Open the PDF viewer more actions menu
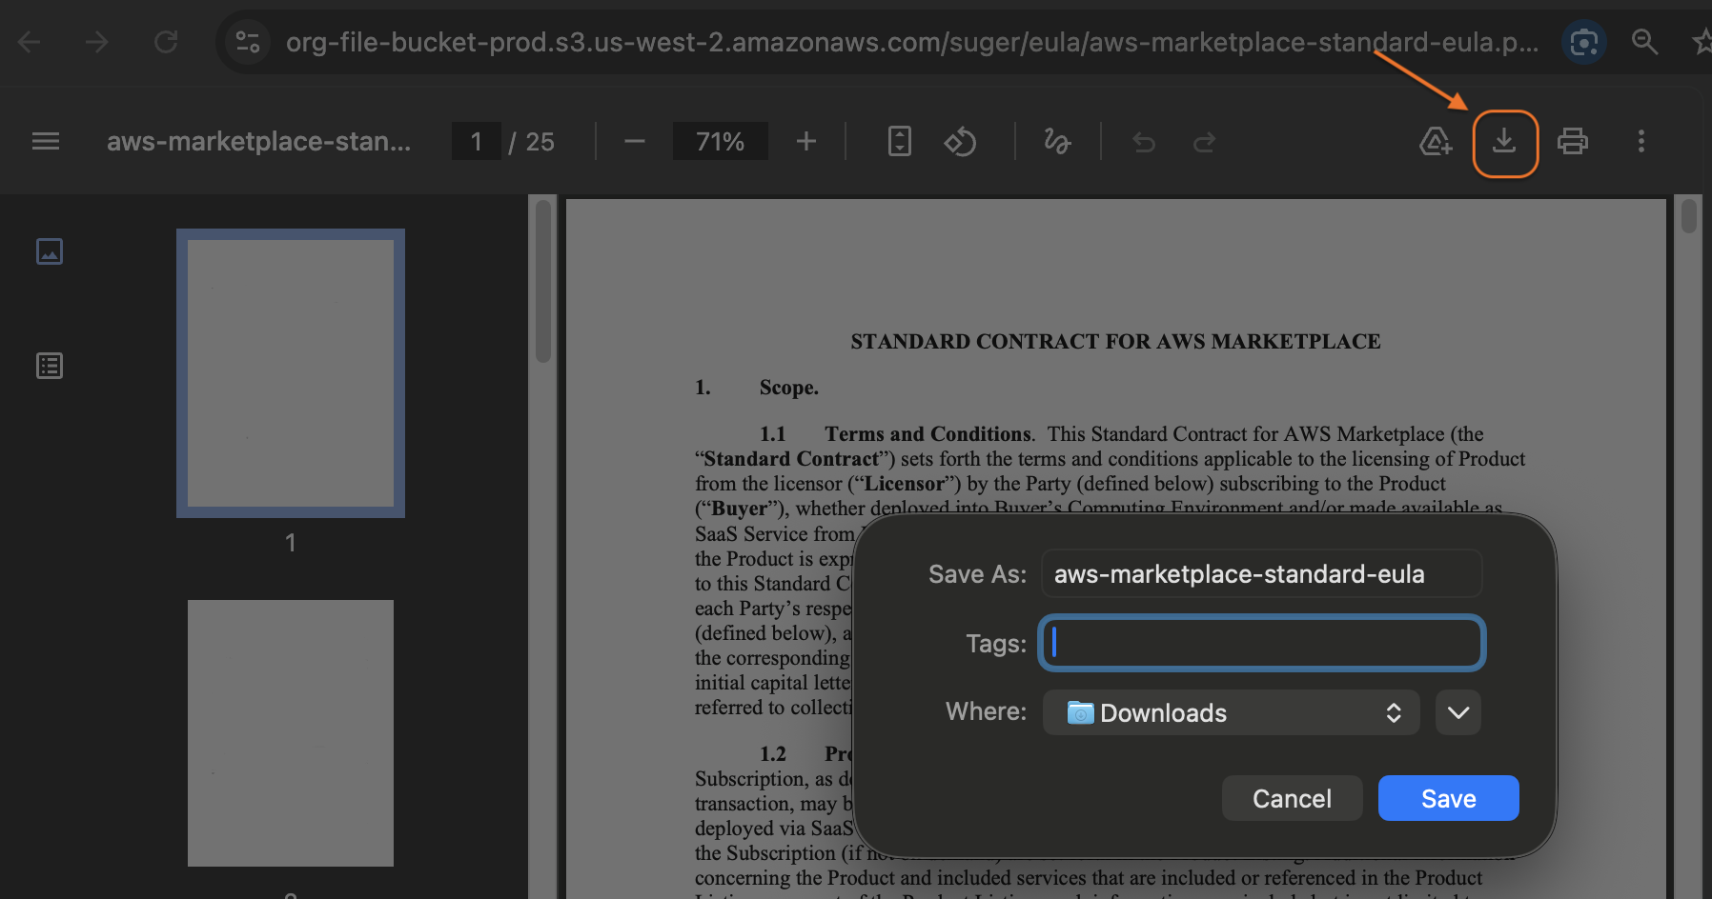This screenshot has width=1712, height=899. click(x=1641, y=142)
